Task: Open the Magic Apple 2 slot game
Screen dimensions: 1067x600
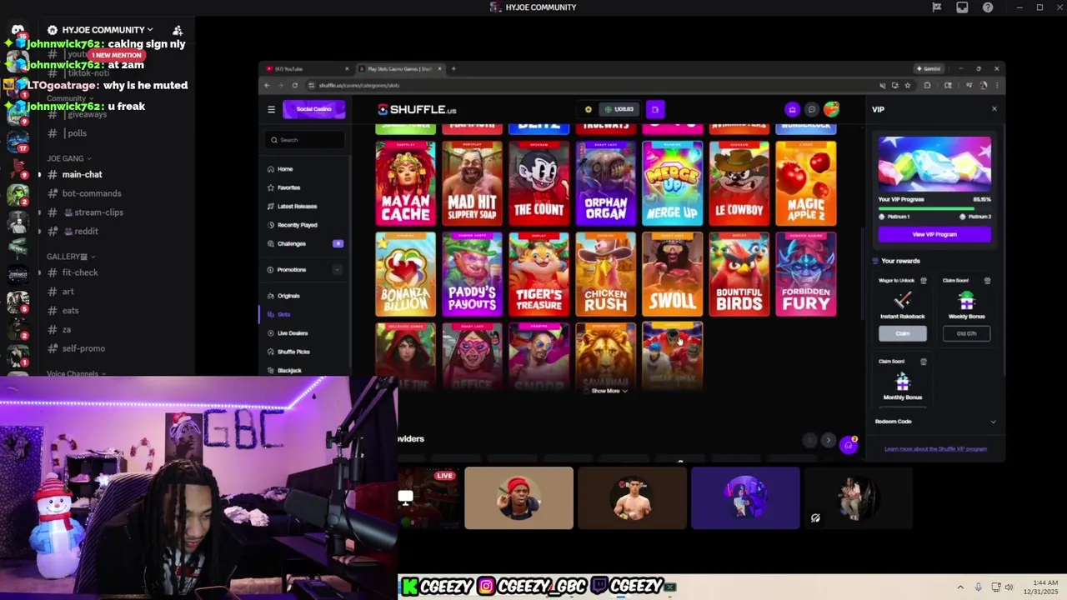Action: click(x=806, y=183)
